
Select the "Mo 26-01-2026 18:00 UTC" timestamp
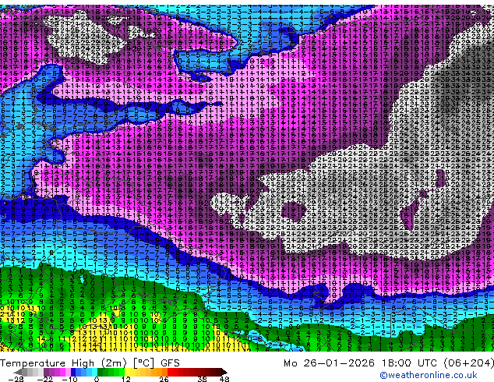(x=362, y=363)
